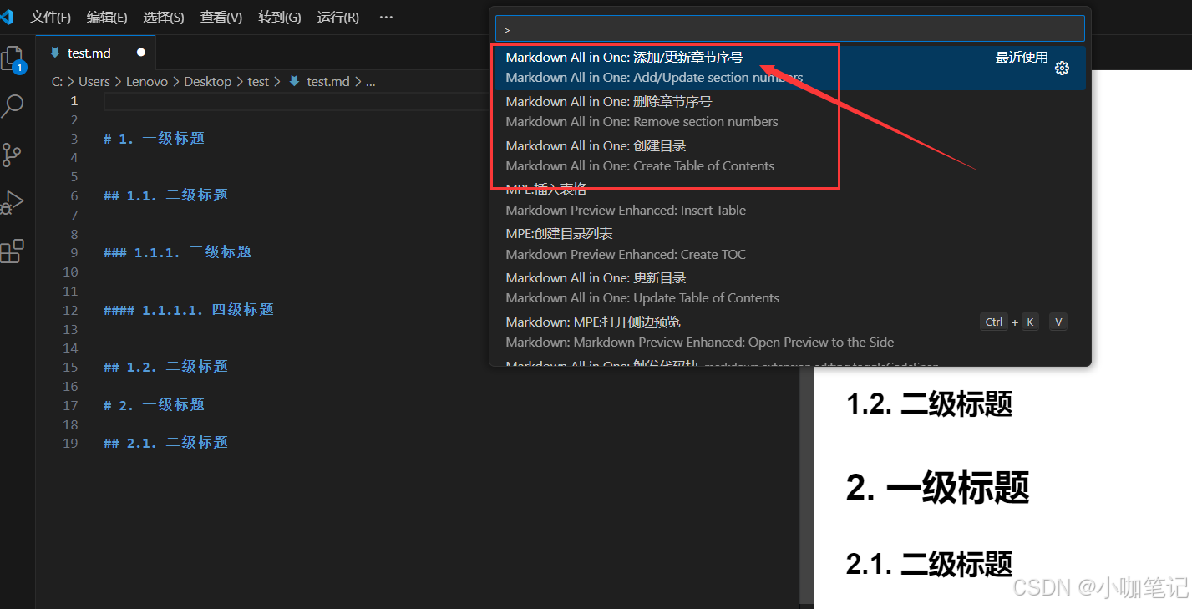Click '1.2. 二级标题' heading in preview pane
The image size is (1192, 609).
(929, 404)
